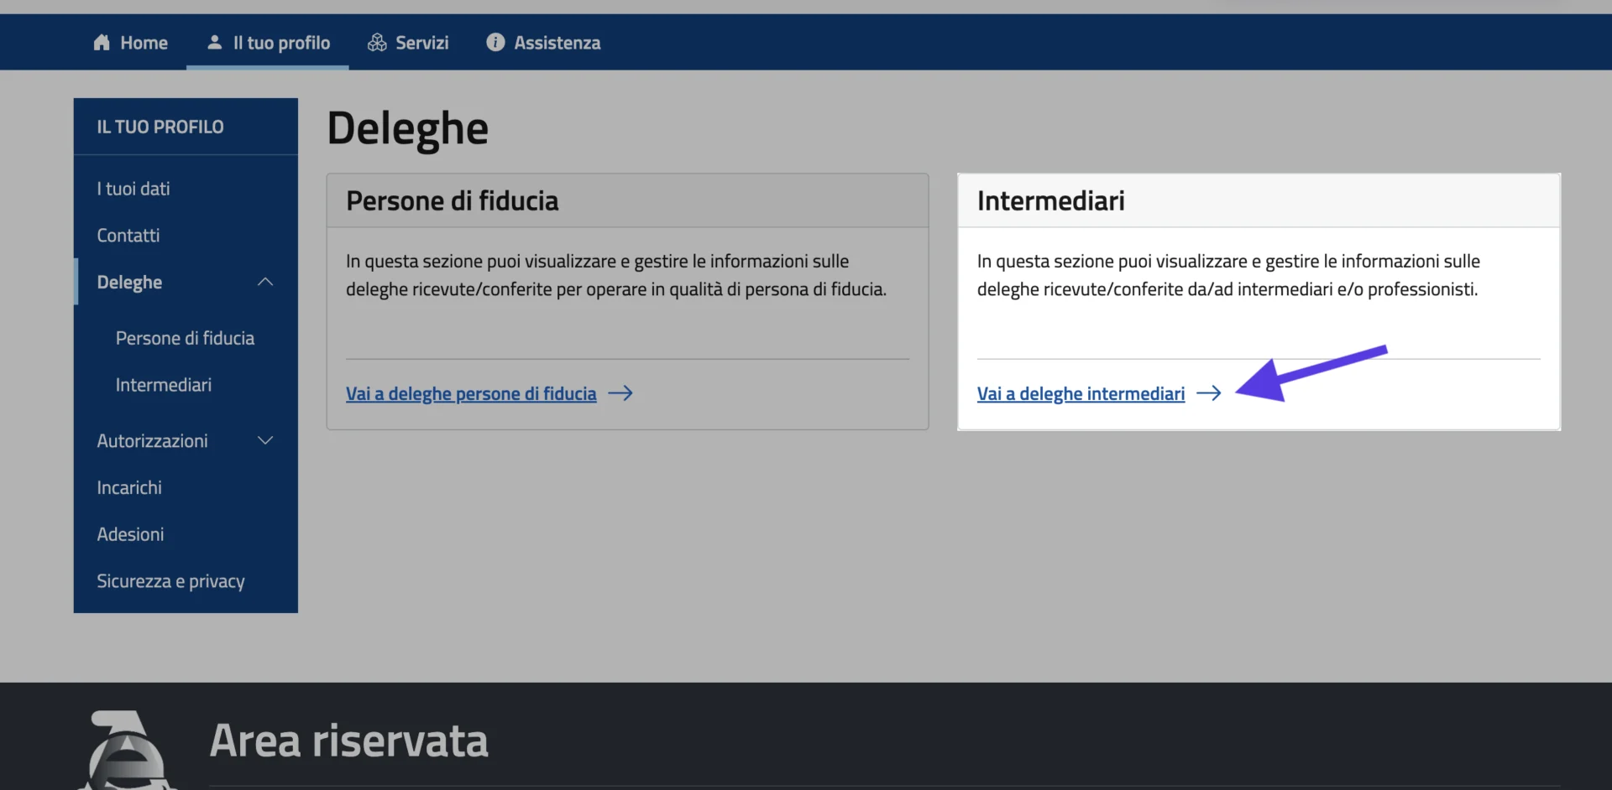Collapse the Deleghe sidebar section chevron

[x=265, y=282]
